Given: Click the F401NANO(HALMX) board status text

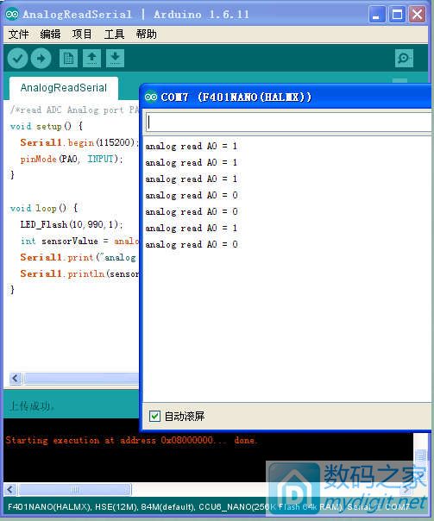Looking at the screenshot, I should click(x=49, y=506).
